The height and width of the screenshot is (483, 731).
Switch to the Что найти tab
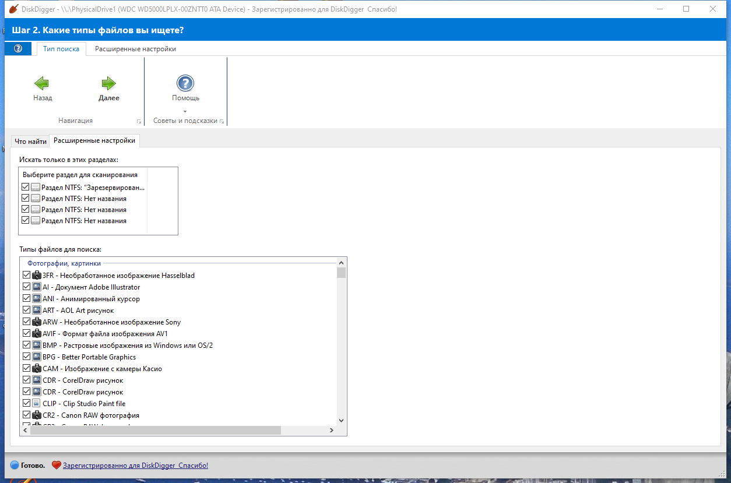tap(30, 141)
